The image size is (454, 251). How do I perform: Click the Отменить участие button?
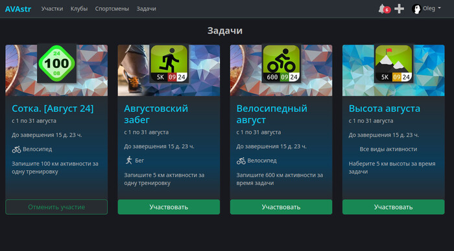click(x=56, y=207)
